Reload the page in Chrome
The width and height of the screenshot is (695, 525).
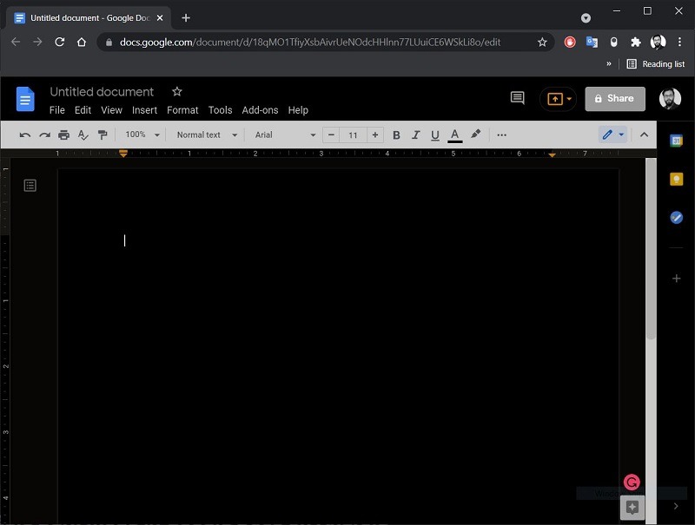(59, 42)
